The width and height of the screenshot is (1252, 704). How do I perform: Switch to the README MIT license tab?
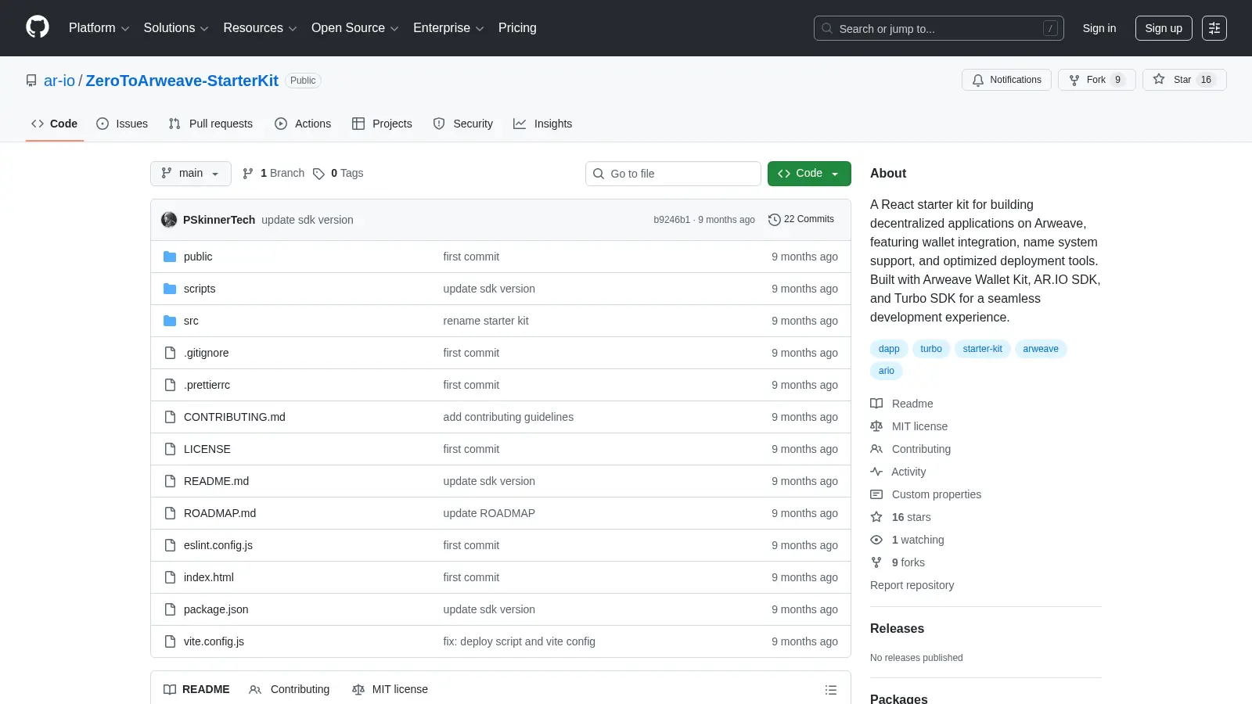tap(390, 690)
